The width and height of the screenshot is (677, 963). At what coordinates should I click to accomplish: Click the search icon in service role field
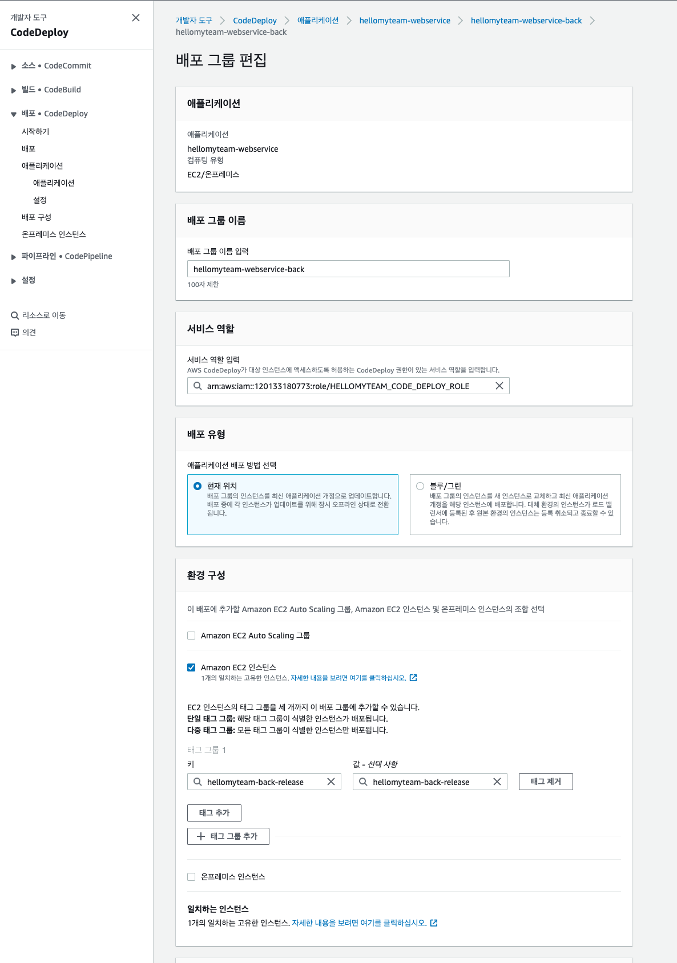[x=198, y=386]
